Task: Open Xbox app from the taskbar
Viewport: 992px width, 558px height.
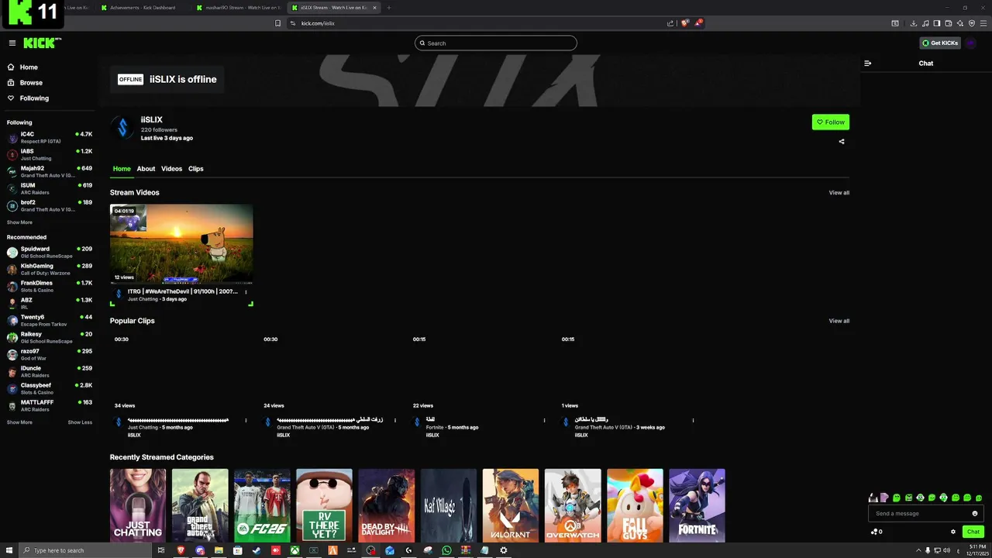Action: [294, 550]
